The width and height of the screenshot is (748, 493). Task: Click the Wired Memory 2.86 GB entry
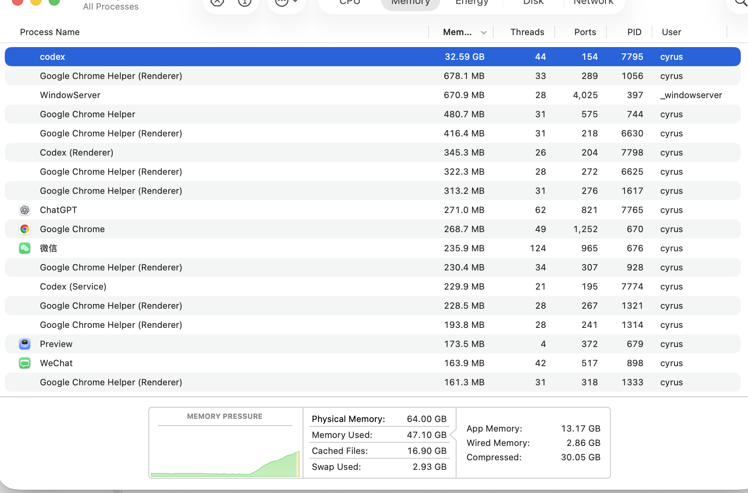533,443
